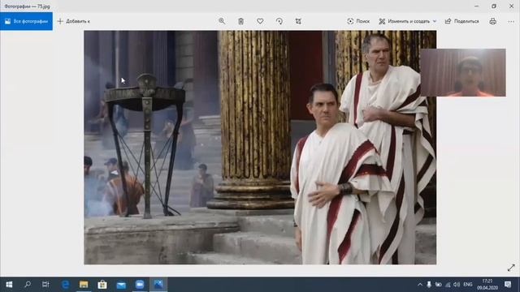Add the photo to favorites with the heart icon
520x292 pixels.
tap(260, 21)
